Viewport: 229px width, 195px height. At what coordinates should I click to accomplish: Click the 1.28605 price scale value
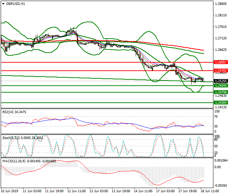(x=221, y=4)
